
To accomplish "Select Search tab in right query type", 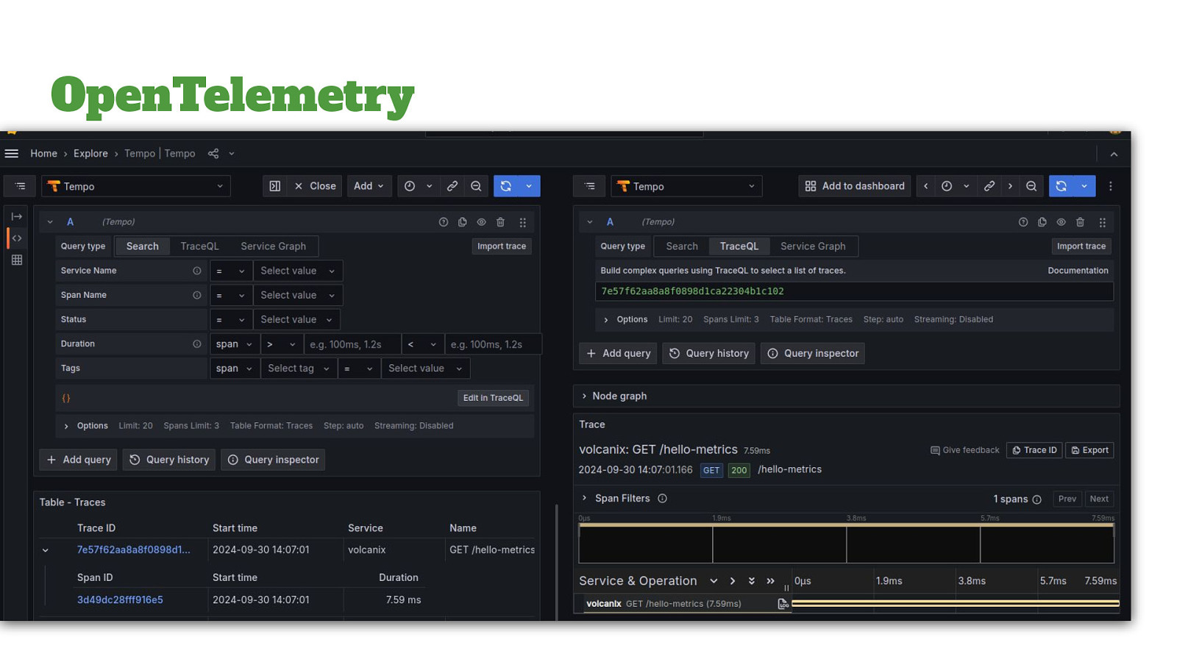I will (x=682, y=246).
